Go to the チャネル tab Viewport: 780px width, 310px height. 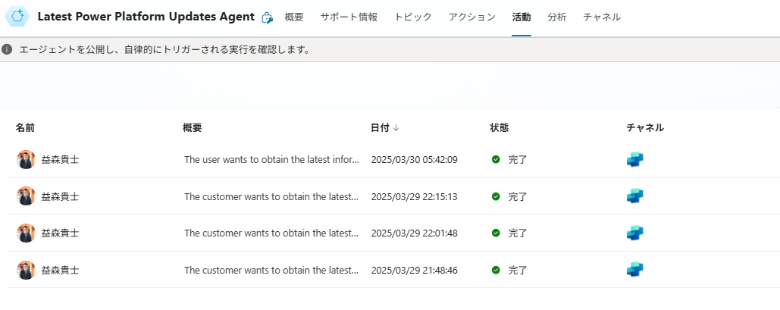602,17
